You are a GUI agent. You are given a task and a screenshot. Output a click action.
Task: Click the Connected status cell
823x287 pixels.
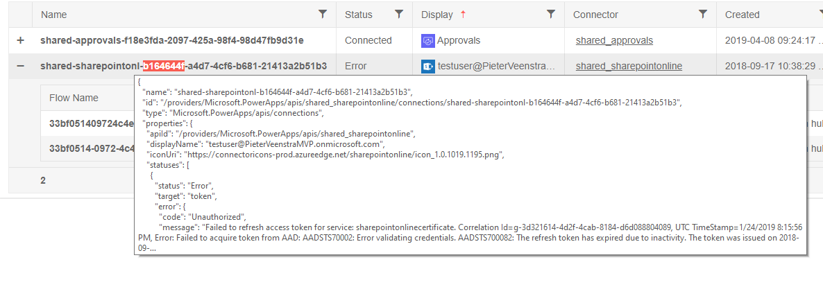click(368, 40)
